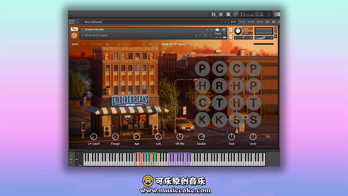This screenshot has height=196, width=348.
Task: Select the previous multi with the left arrow
Action: (222, 22)
